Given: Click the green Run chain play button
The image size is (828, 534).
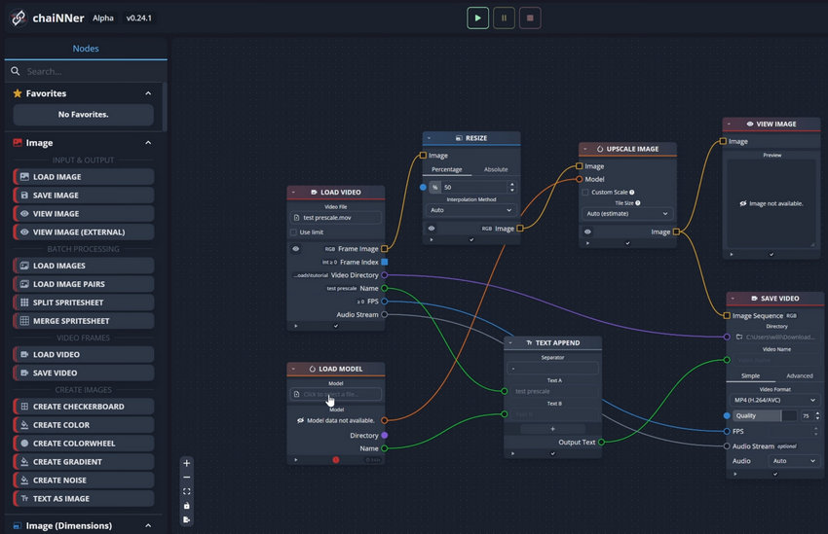Looking at the screenshot, I should (477, 18).
